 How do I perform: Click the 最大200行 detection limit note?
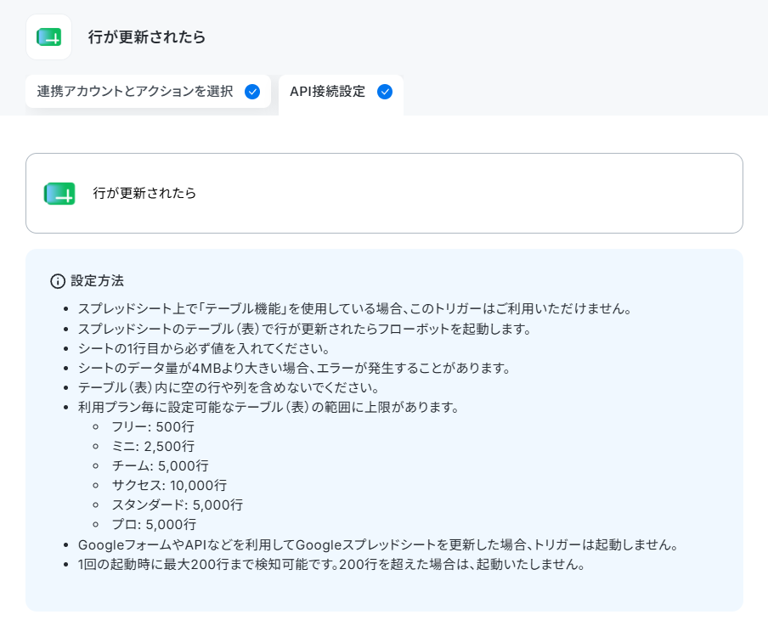331,565
